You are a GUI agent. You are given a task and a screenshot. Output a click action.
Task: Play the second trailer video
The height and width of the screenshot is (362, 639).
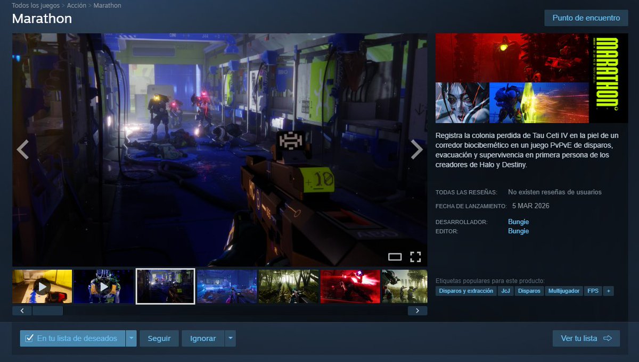[103, 286]
